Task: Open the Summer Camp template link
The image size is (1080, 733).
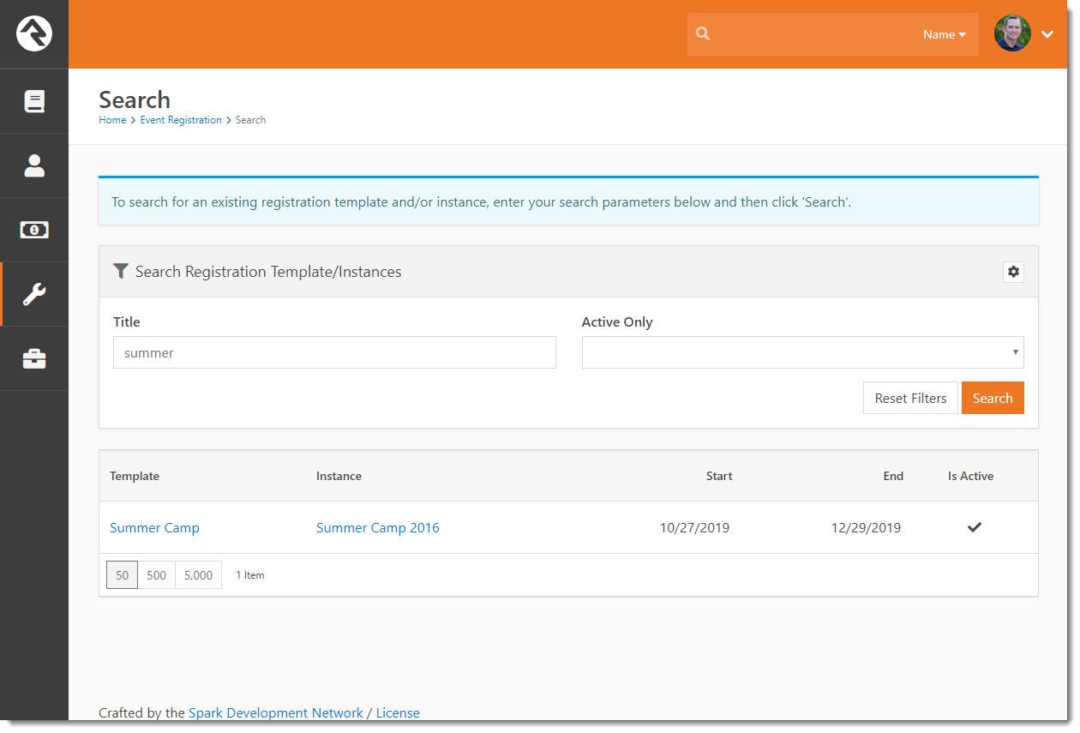Action: coord(154,528)
